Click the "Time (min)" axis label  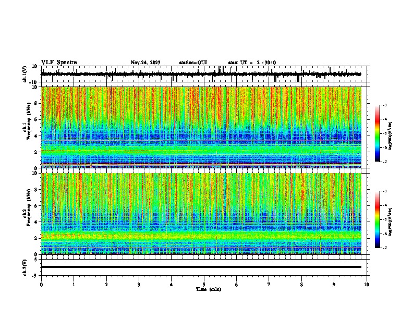(x=209, y=289)
